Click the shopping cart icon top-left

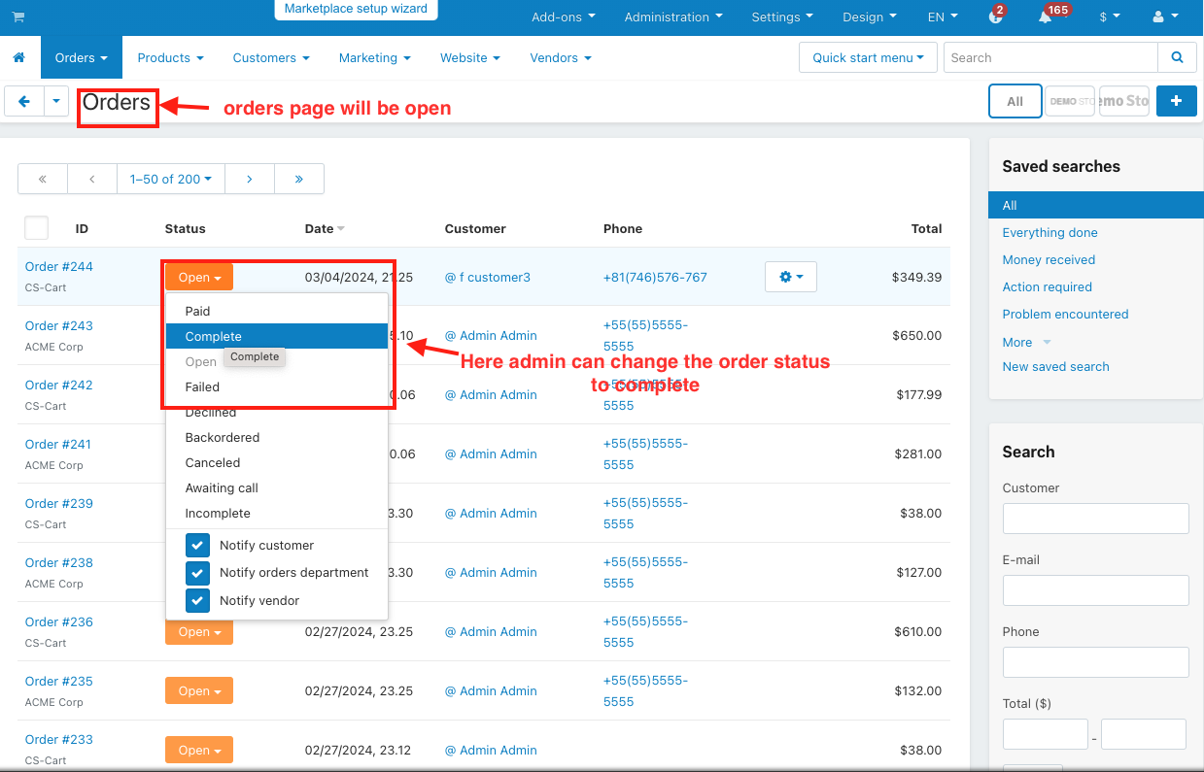tap(18, 17)
